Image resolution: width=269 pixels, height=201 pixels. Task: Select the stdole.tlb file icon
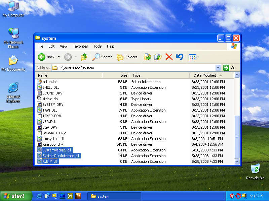pos(39,98)
